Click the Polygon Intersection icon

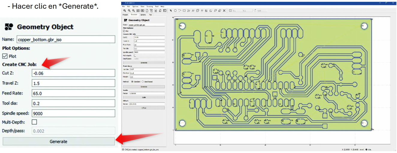point(202,10)
